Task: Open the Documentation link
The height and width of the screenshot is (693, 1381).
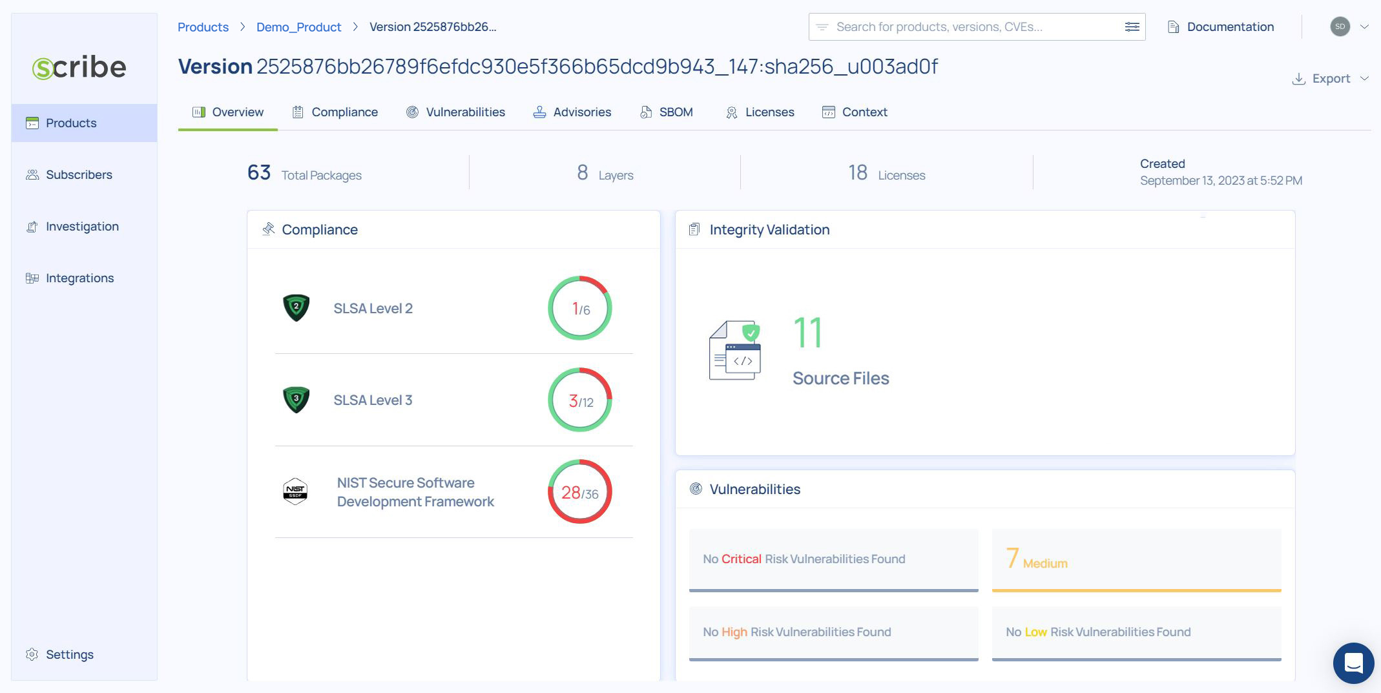Action: [x=1221, y=26]
